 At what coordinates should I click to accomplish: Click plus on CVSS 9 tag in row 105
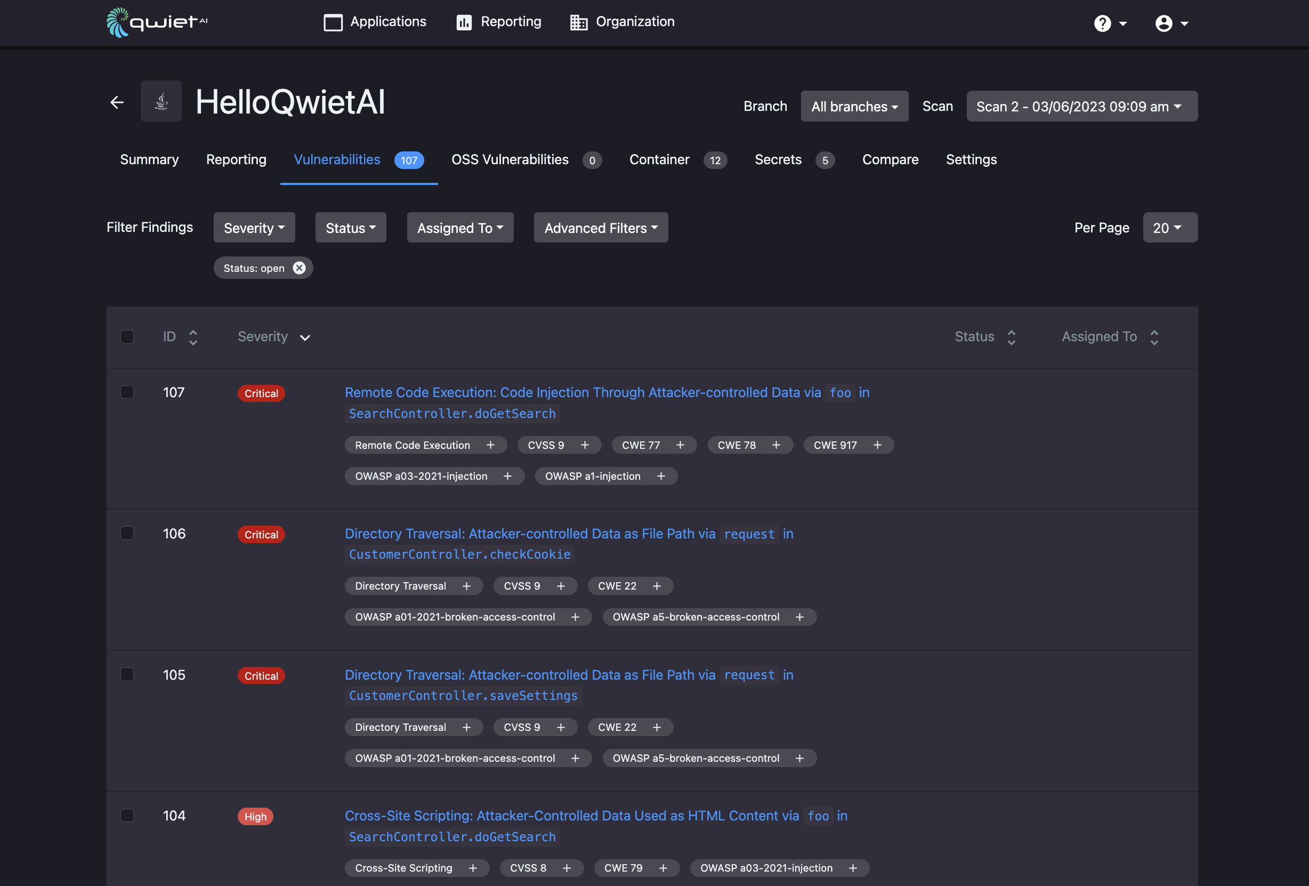(x=561, y=727)
